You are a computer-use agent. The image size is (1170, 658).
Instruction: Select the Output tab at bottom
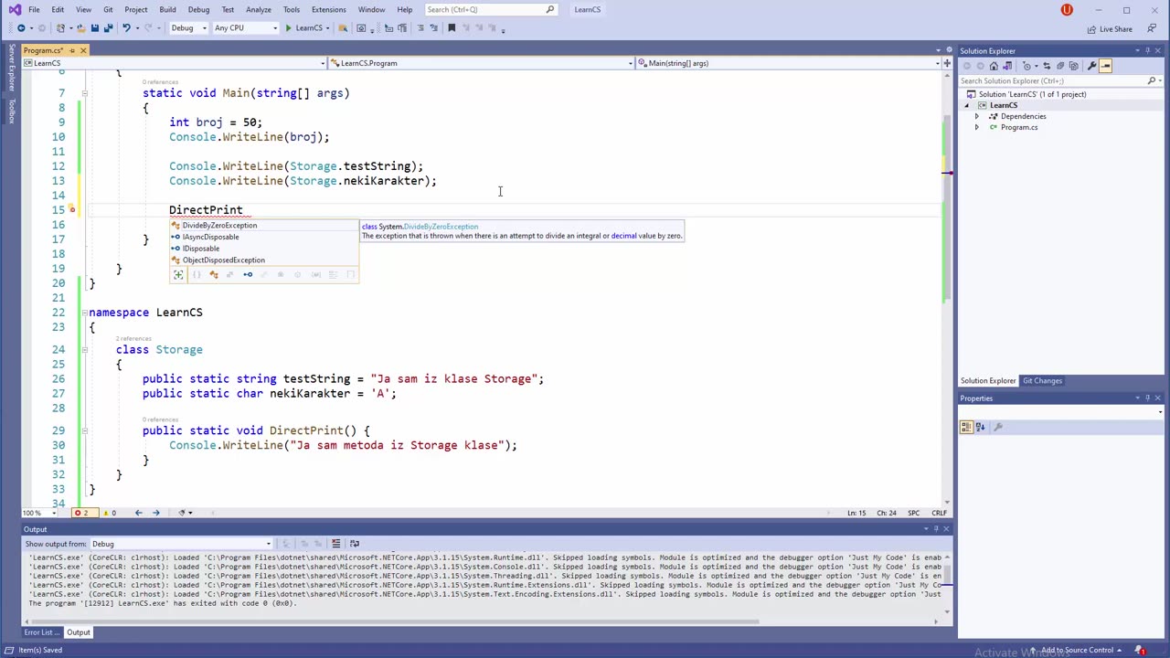coord(79,632)
